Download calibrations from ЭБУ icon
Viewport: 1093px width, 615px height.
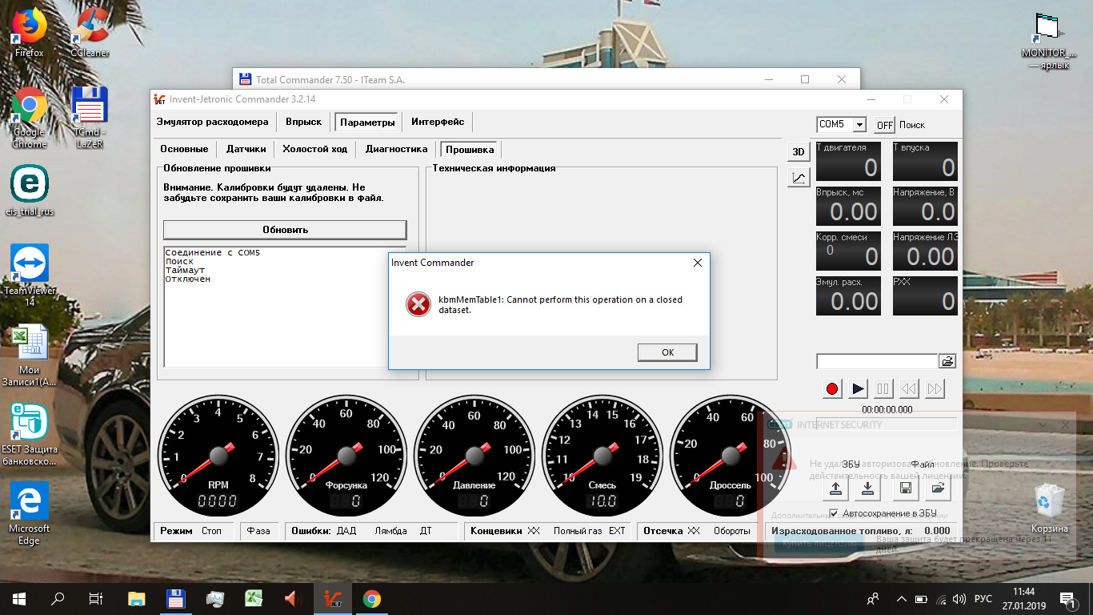pyautogui.click(x=868, y=488)
